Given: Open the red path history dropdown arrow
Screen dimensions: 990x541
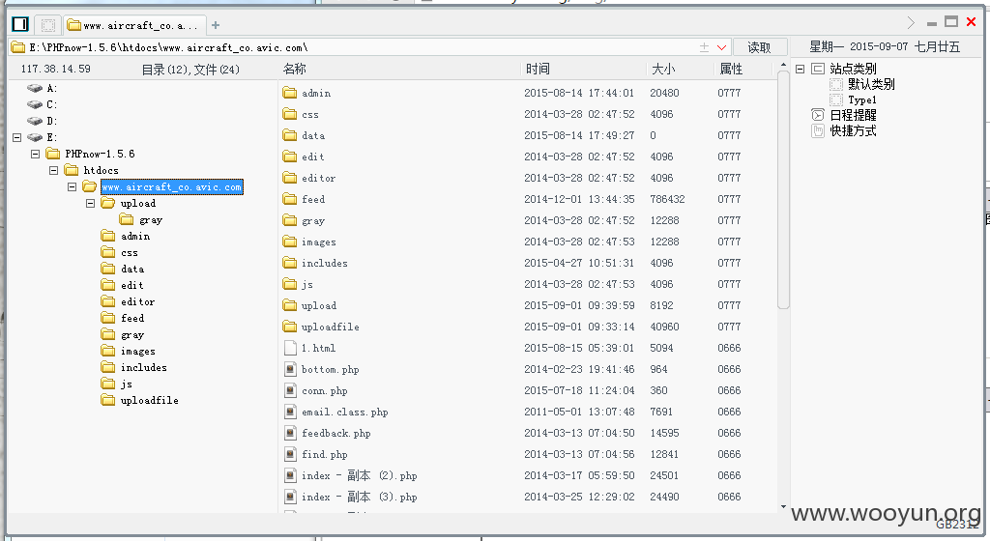Looking at the screenshot, I should pos(721,47).
